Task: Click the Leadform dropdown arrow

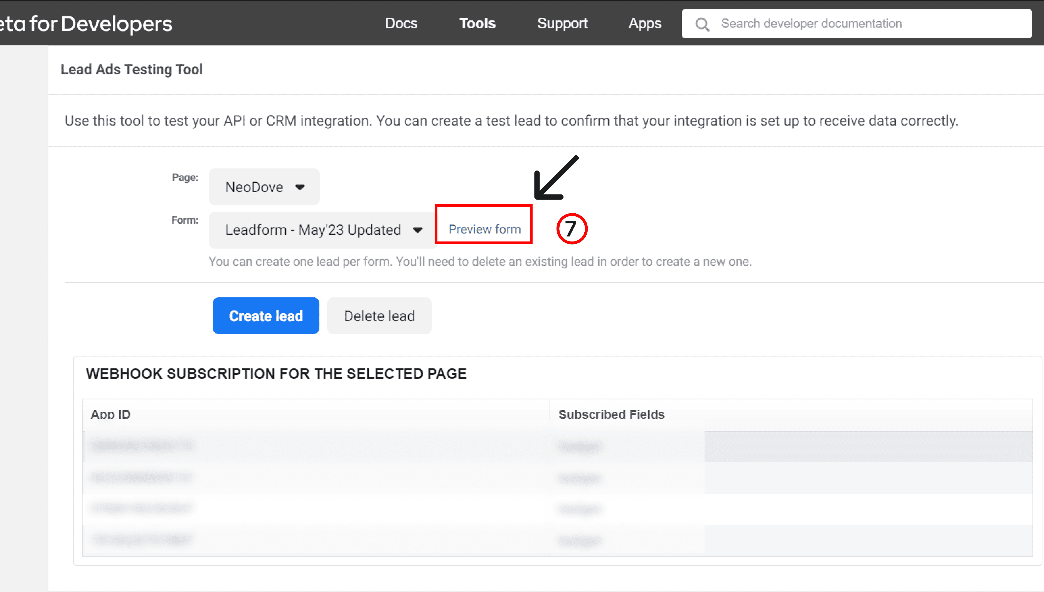Action: pos(418,230)
